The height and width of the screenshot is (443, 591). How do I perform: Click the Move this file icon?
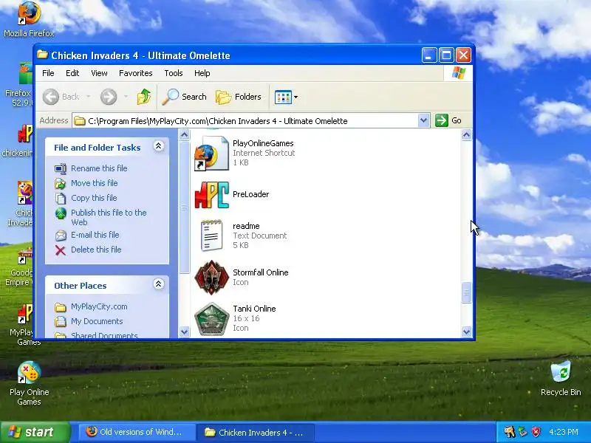pyautogui.click(x=61, y=183)
